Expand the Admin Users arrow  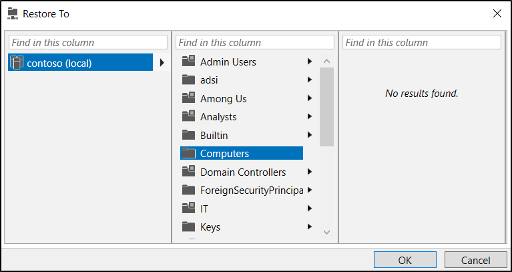(x=310, y=61)
